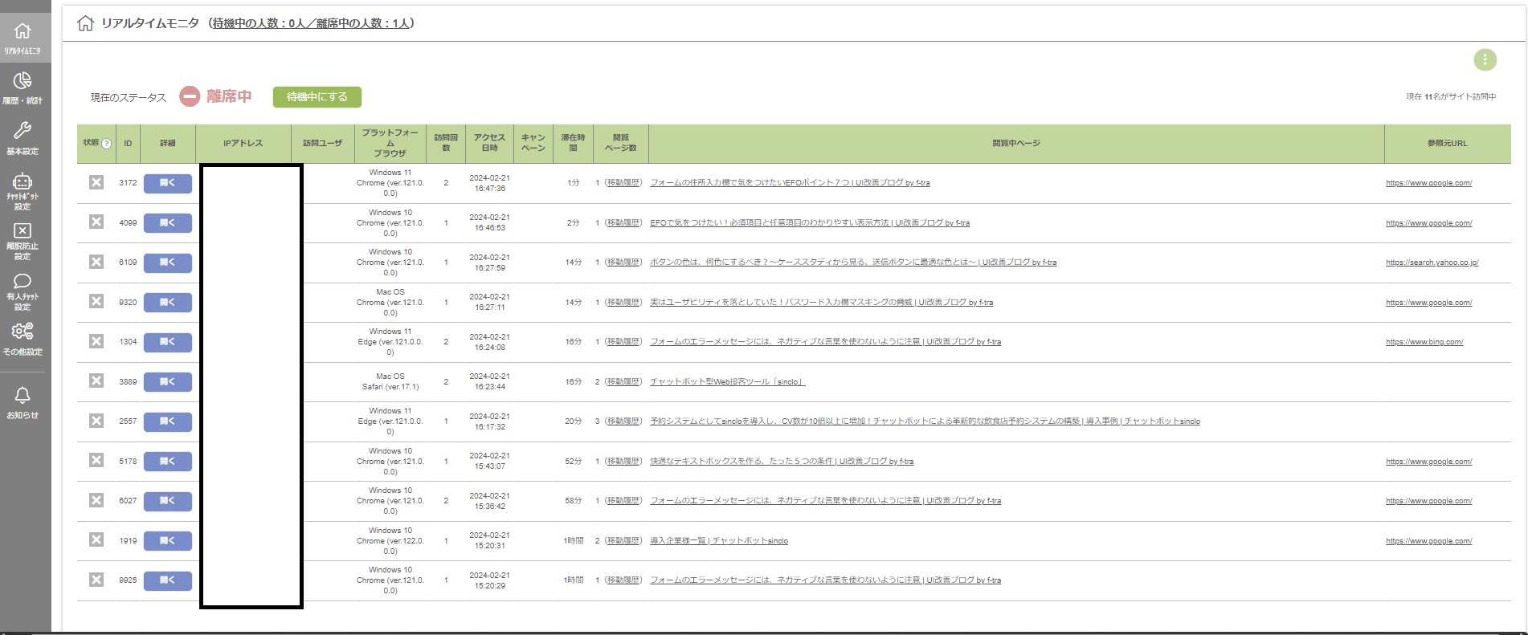The height and width of the screenshot is (635, 1528).
Task: Click the status X icon for ID 9320
Action: point(96,301)
